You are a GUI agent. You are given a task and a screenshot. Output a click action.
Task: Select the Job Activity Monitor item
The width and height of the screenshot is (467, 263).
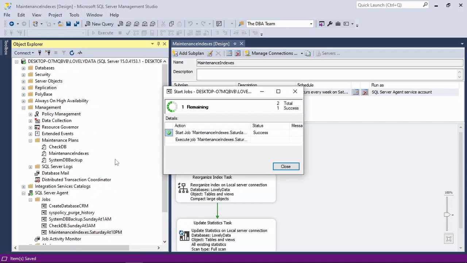click(x=61, y=239)
